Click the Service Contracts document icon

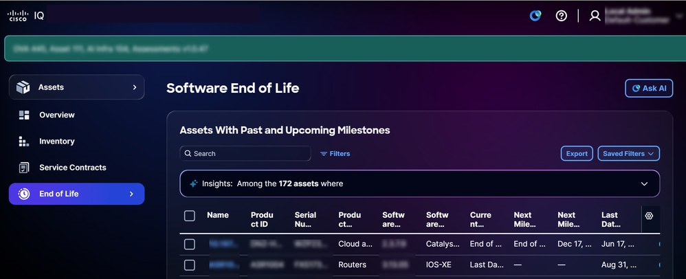24,168
